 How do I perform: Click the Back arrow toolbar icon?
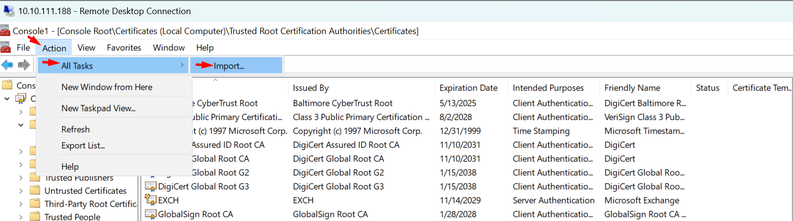(7, 65)
